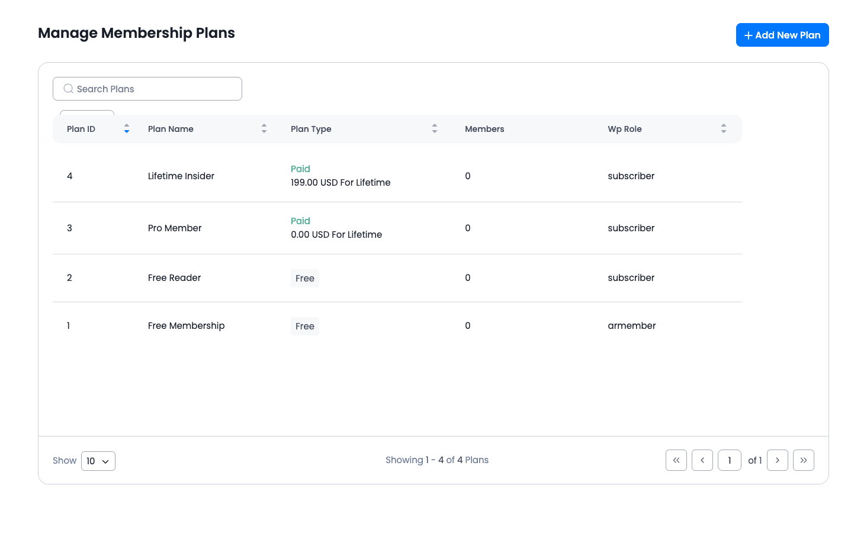Screen dimensions: 867x556
Task: Click subscriber role in Lifetime Insider row
Action: 631,176
